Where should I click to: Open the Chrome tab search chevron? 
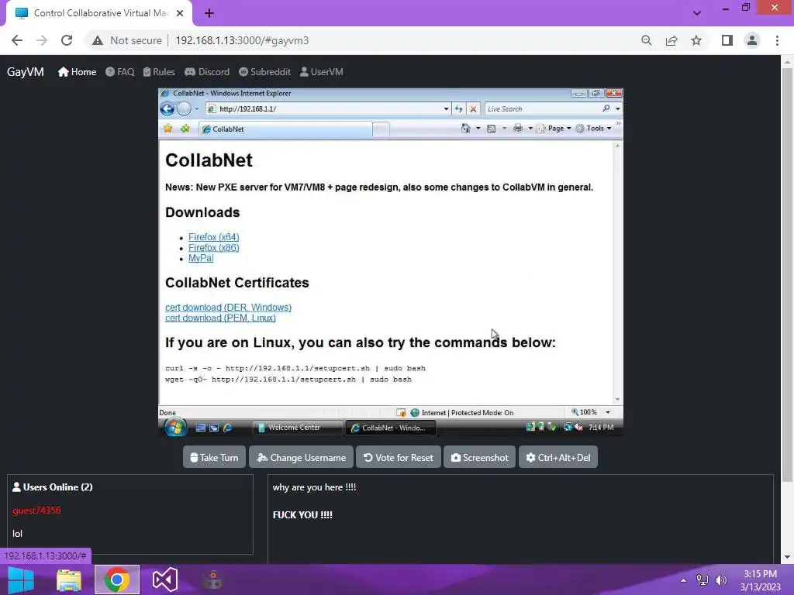[x=697, y=13]
